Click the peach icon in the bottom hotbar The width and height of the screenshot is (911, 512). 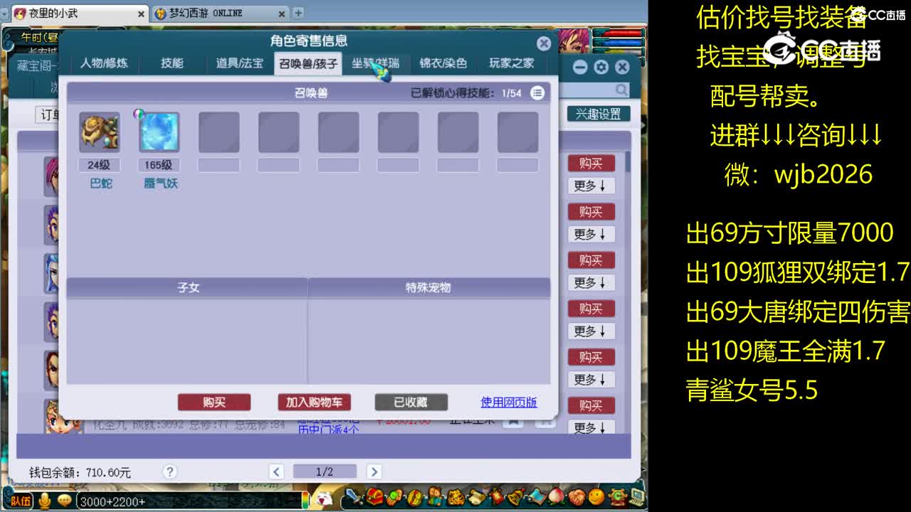pyautogui.click(x=557, y=498)
